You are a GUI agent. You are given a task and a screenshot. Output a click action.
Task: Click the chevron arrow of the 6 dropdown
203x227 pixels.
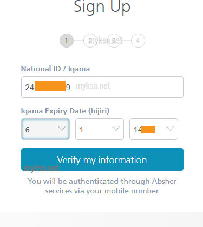[62, 129]
